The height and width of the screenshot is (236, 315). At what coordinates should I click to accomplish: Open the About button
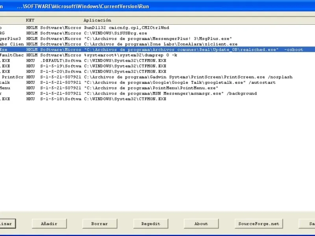(201, 223)
